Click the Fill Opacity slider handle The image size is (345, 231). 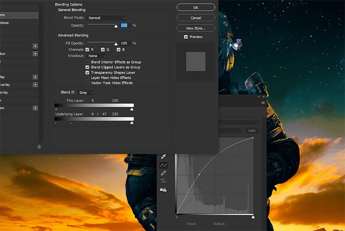click(x=116, y=44)
